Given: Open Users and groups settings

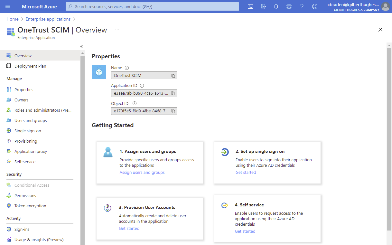Looking at the screenshot, I should pyautogui.click(x=30, y=120).
